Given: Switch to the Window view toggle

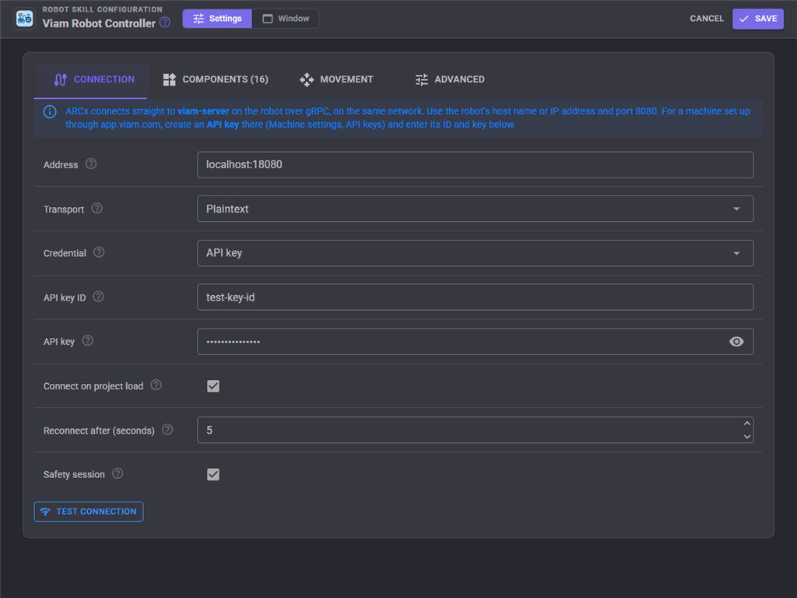Looking at the screenshot, I should pos(286,19).
